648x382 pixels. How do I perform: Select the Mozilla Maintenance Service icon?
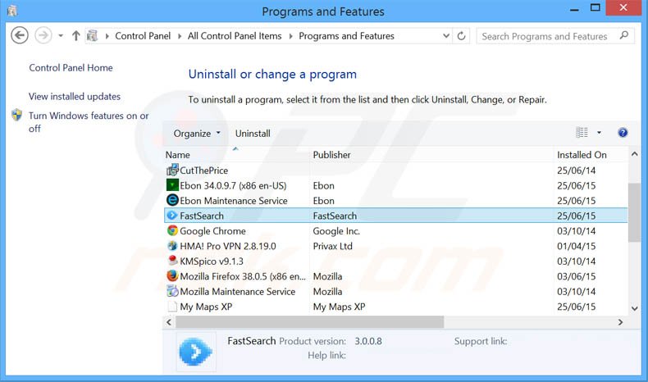click(172, 291)
